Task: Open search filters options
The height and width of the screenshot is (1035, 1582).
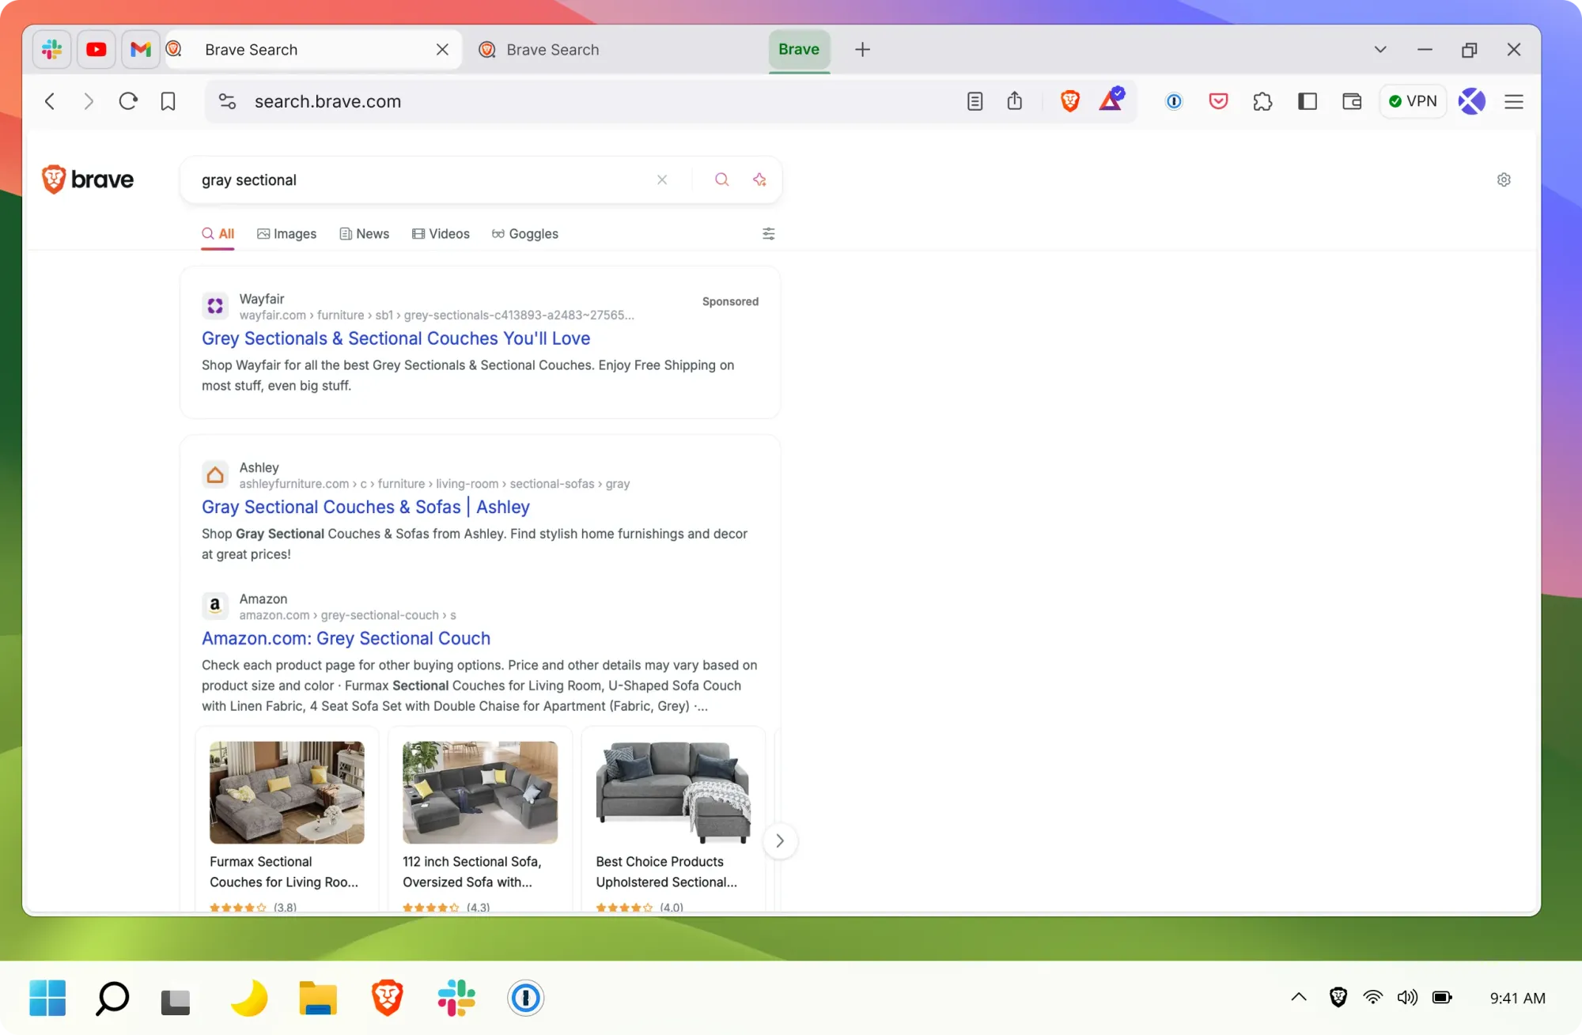Action: [768, 233]
